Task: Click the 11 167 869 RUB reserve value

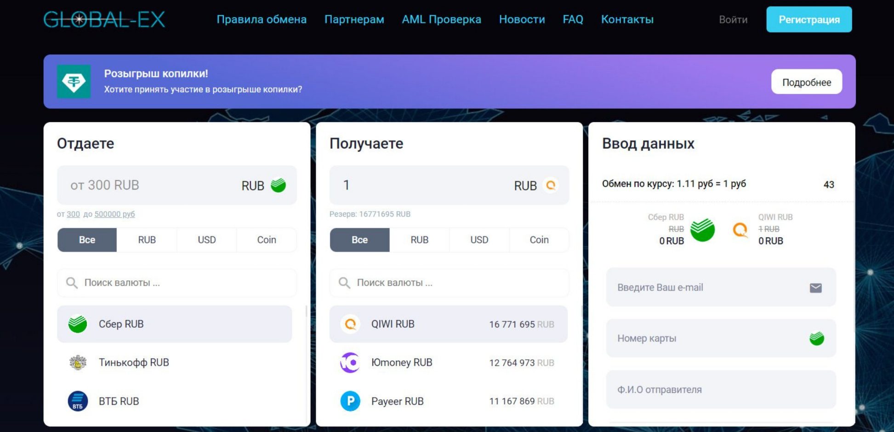Action: coord(522,401)
